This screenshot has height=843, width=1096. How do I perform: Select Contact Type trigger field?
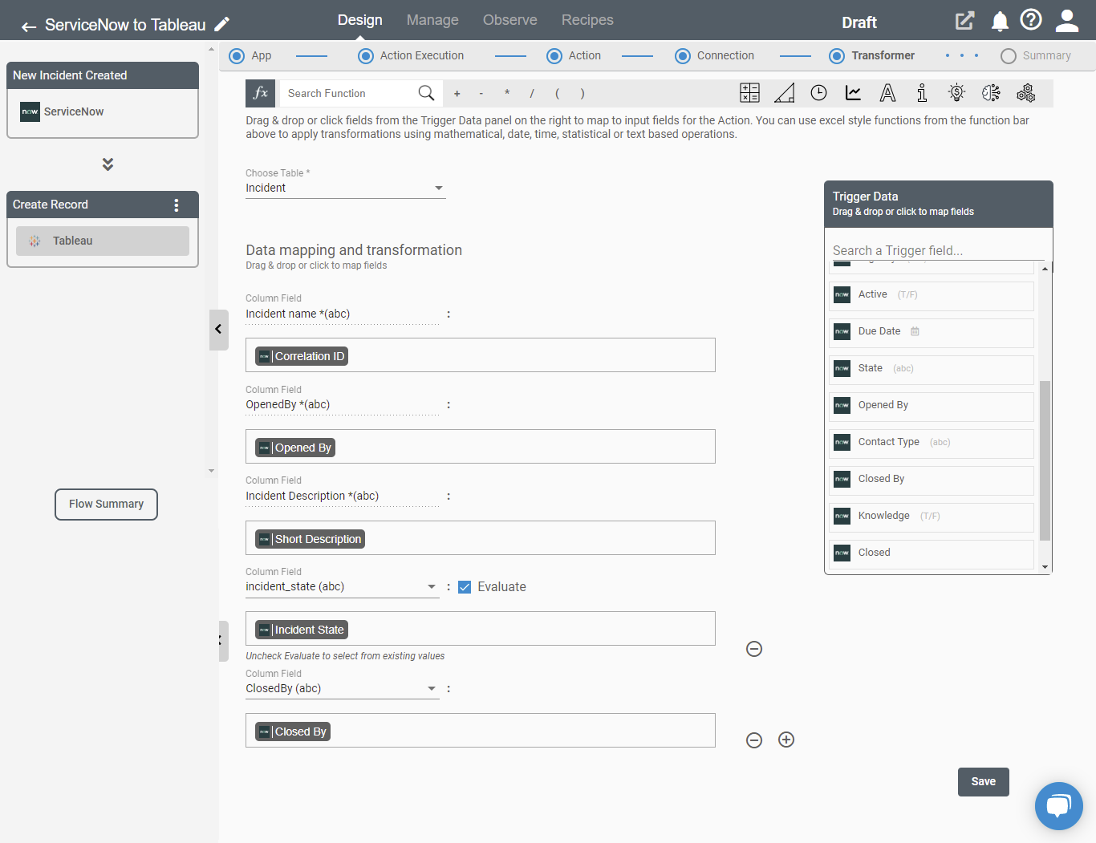(932, 443)
